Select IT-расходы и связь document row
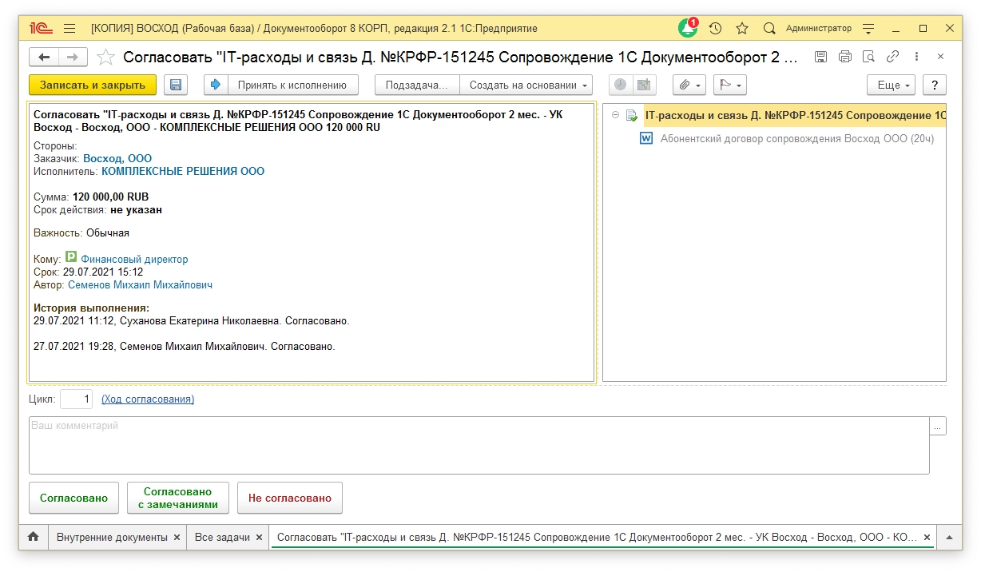The width and height of the screenshot is (981, 572). tap(795, 115)
